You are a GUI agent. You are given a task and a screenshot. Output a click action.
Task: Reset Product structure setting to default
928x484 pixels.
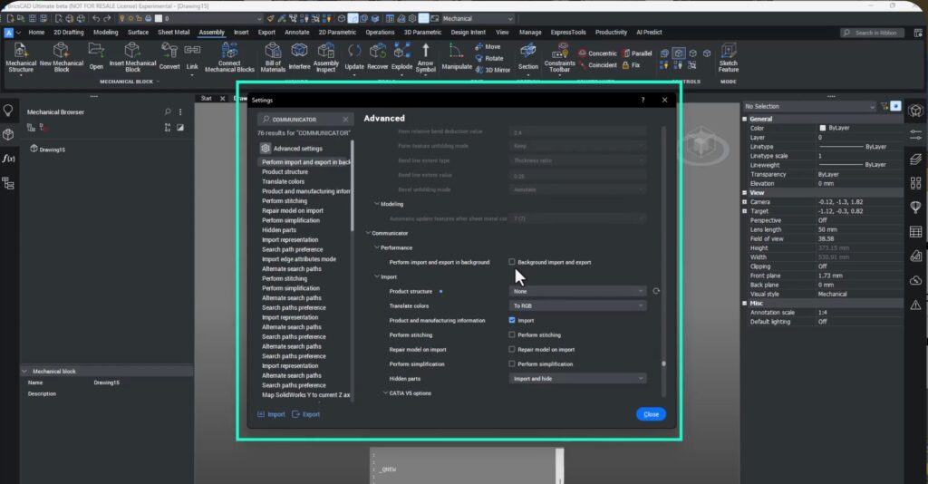[x=656, y=291]
